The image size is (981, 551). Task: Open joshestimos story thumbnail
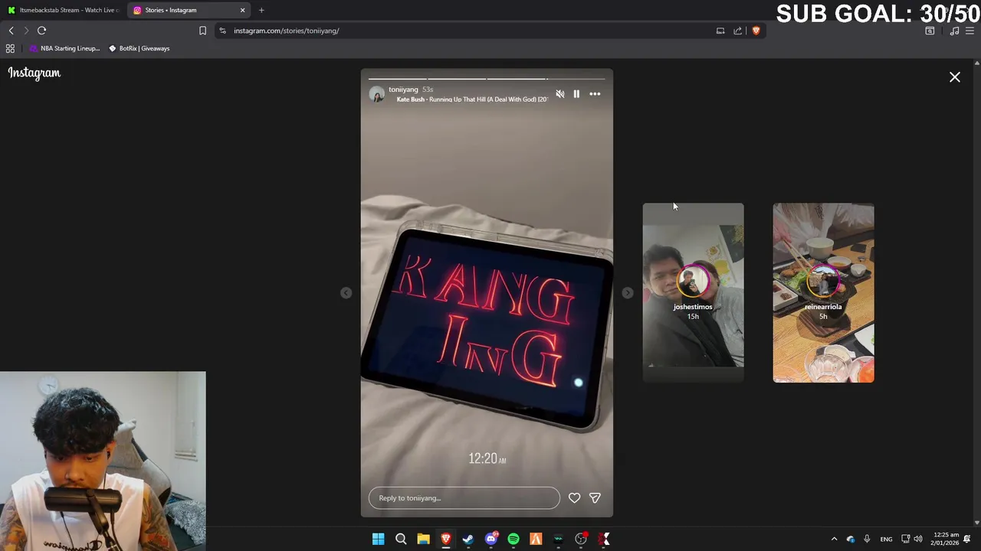[x=693, y=292]
